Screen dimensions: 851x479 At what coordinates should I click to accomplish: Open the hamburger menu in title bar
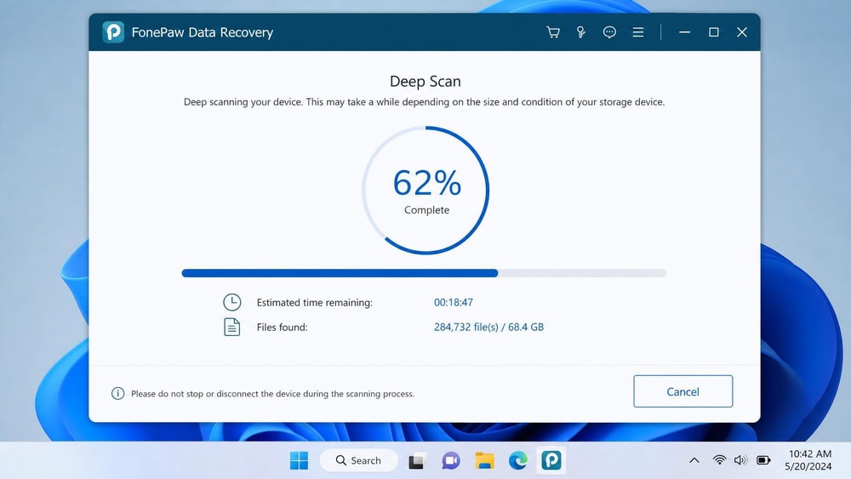[x=638, y=32]
